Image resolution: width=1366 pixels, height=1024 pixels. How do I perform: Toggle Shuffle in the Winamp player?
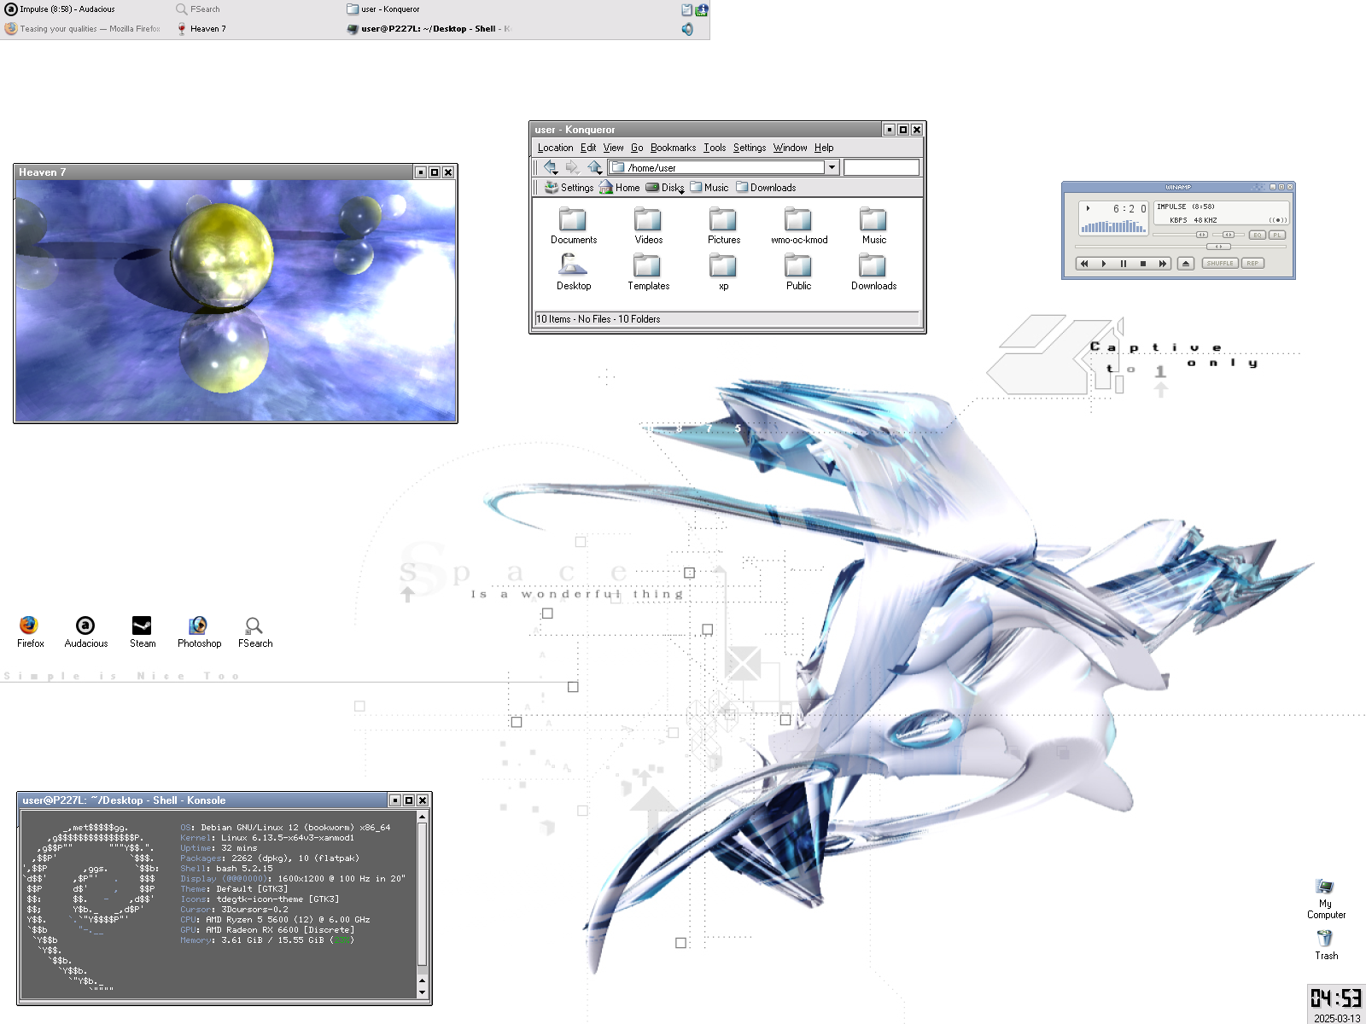1219,264
